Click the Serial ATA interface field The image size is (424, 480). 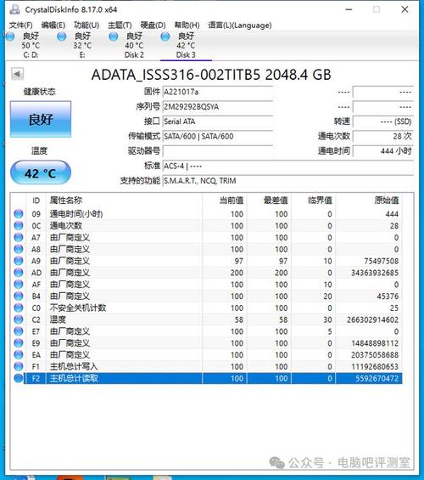click(217, 121)
